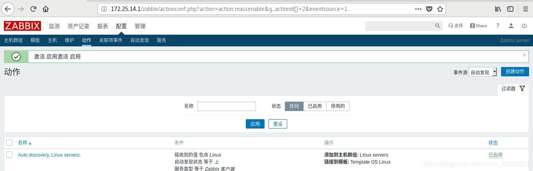
Task: Open the browser library icon
Action: pyautogui.click(x=498, y=9)
